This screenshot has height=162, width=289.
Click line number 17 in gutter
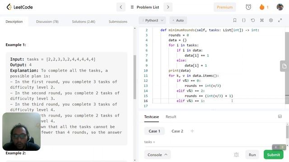(x=145, y=106)
